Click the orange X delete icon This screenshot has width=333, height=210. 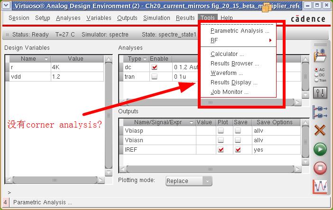pyautogui.click(x=320, y=130)
